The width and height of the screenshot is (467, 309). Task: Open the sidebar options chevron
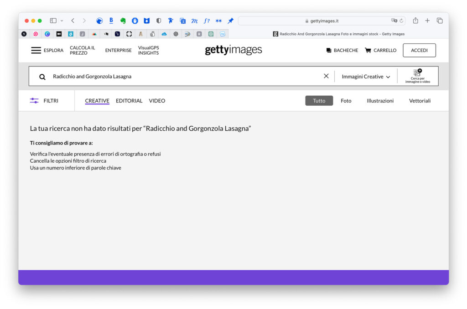click(x=62, y=21)
